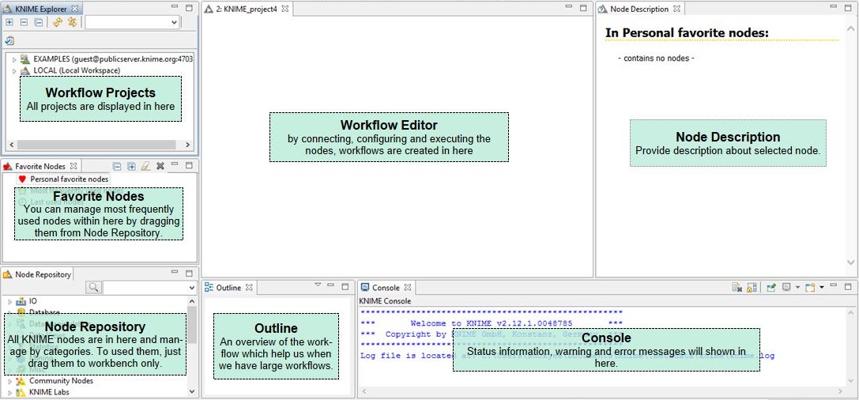
Task: Collapse all items in KNIME Explorer toolbar
Action: (38, 22)
